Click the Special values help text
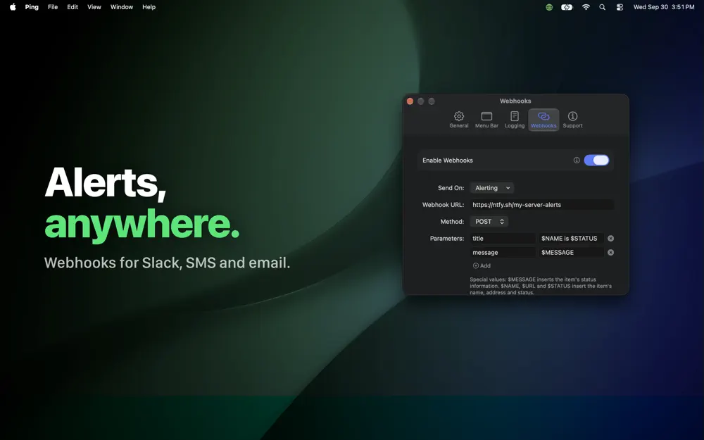The height and width of the screenshot is (440, 704). click(541, 286)
